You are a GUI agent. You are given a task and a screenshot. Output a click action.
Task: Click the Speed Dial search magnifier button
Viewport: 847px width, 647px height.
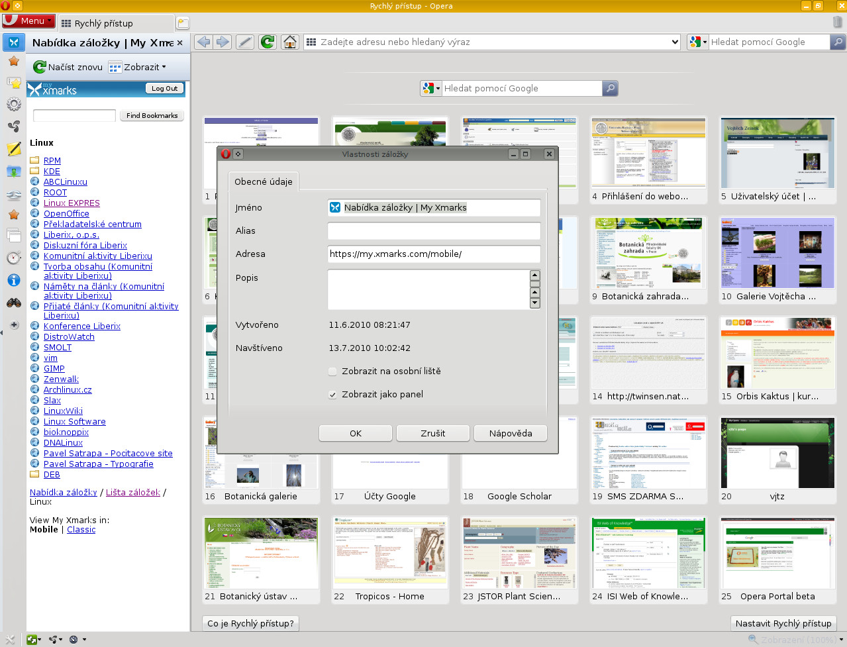coord(610,88)
